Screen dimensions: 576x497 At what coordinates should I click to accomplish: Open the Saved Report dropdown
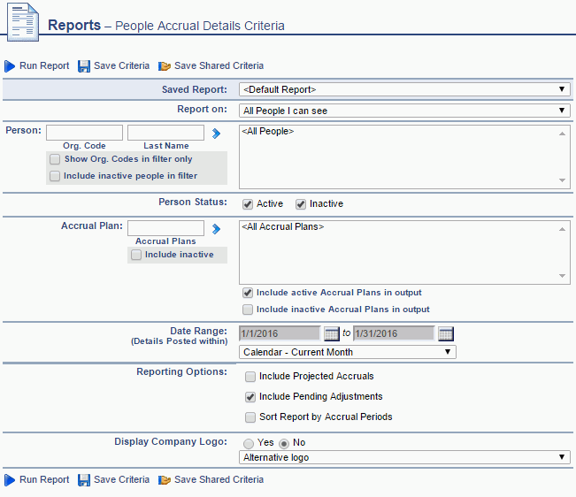tap(404, 89)
